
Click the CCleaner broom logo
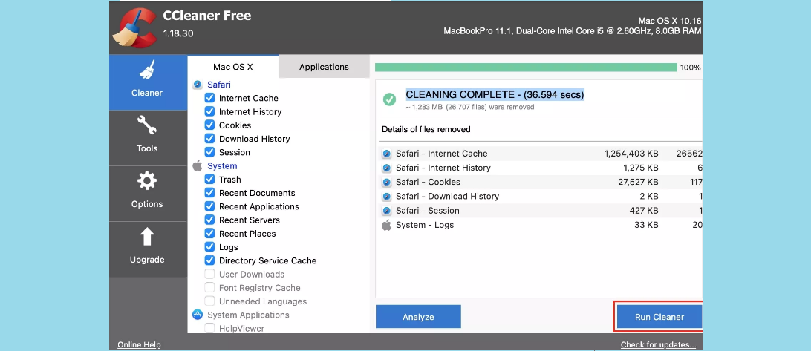click(136, 27)
